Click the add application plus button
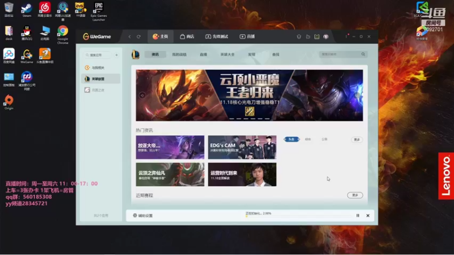454x255 pixels. point(116,55)
